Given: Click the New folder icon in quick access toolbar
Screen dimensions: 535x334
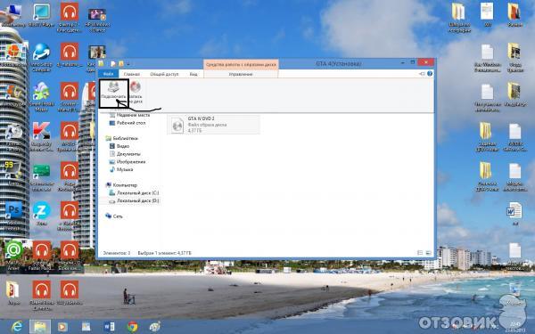Looking at the screenshot, I should (120, 64).
